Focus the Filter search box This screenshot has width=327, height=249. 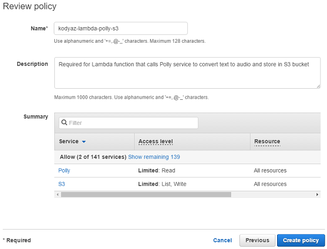(129, 123)
